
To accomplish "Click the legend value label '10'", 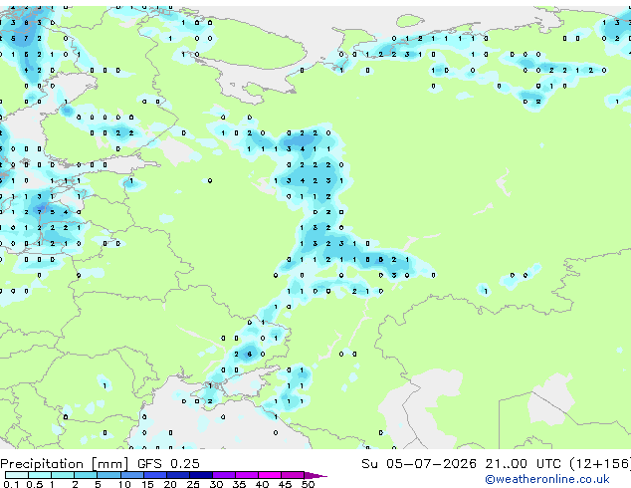I will point(124,484).
